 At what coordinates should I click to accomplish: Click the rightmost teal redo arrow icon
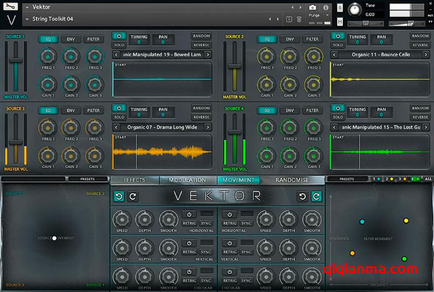pyautogui.click(x=317, y=197)
